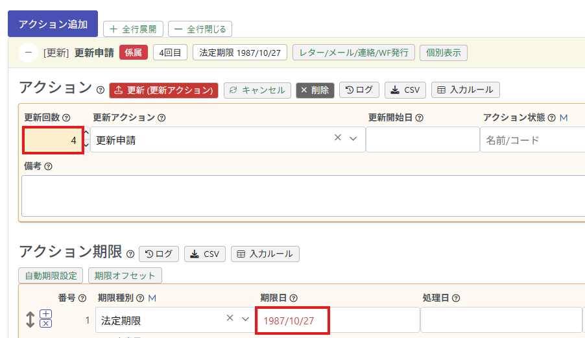Click the red 更新 (更新アクション) button
This screenshot has height=338, width=585.
coord(164,90)
